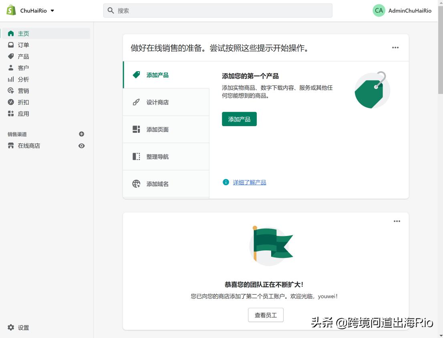Open the 详细了解产品 link
The height and width of the screenshot is (338, 443).
click(x=249, y=182)
